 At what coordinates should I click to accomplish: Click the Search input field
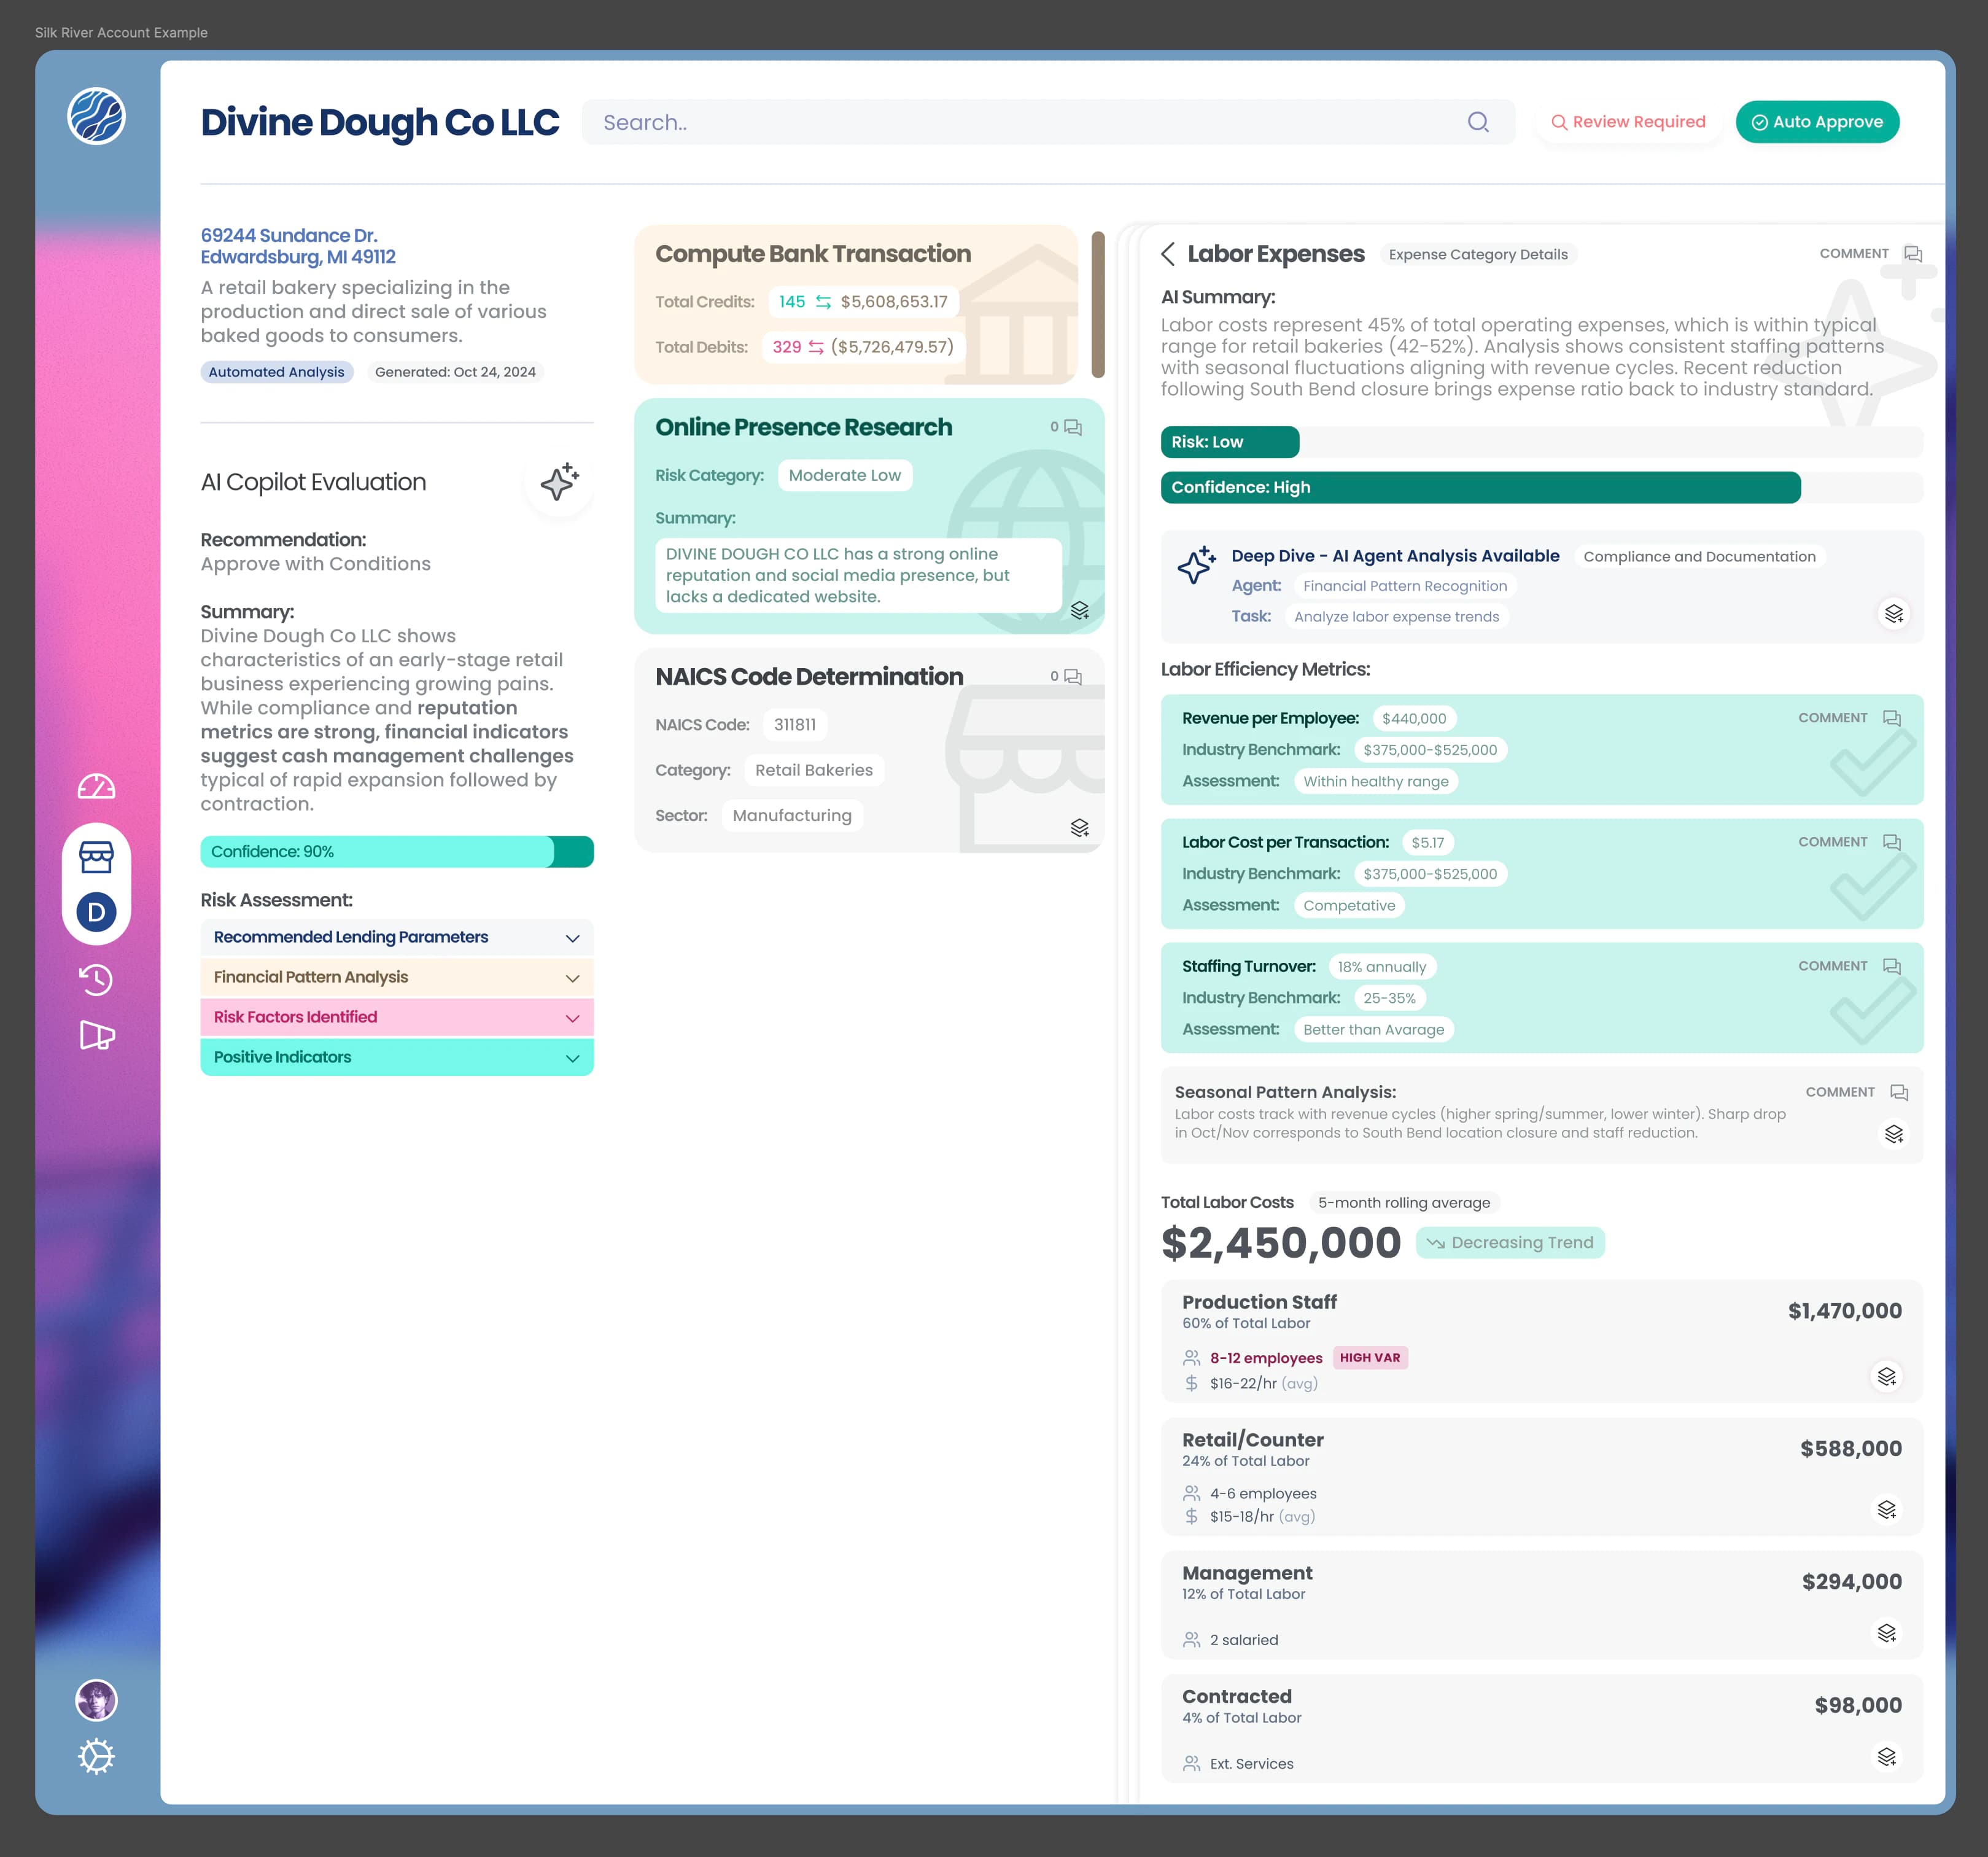point(1048,122)
